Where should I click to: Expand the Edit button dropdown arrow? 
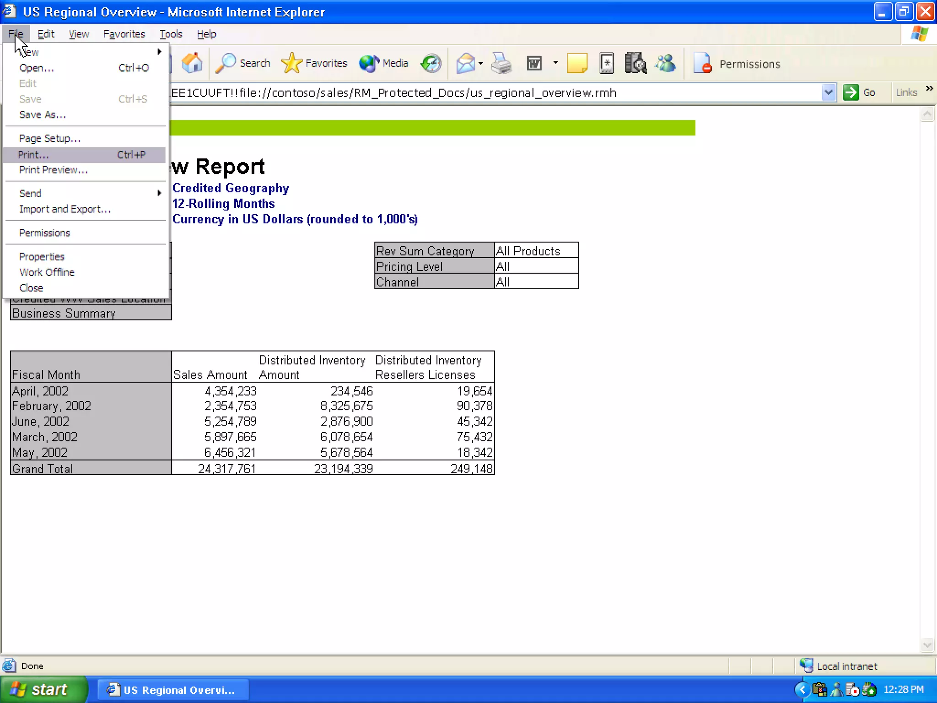click(x=556, y=63)
